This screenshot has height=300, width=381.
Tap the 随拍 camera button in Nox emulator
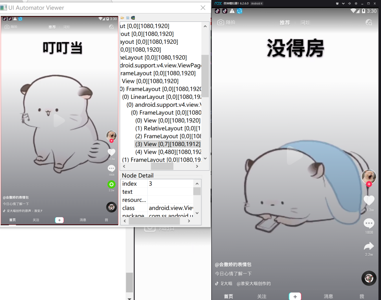[x=226, y=22]
